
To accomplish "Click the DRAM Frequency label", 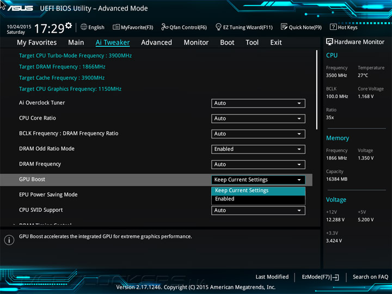I will 40,164.
